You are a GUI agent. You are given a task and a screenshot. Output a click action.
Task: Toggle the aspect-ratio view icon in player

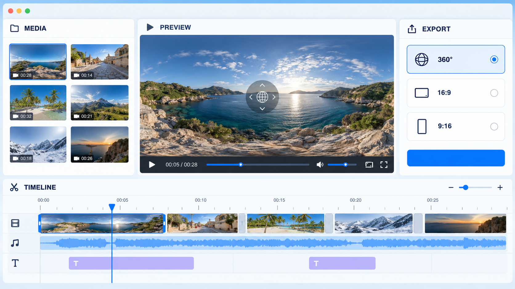click(369, 165)
